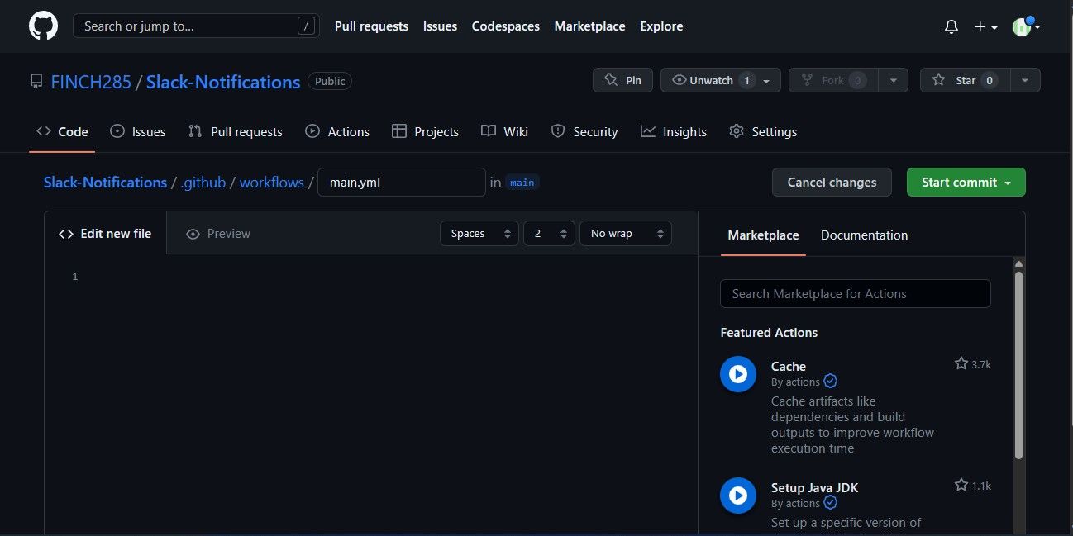Image resolution: width=1073 pixels, height=536 pixels.
Task: Switch to the Documentation tab
Action: (864, 235)
